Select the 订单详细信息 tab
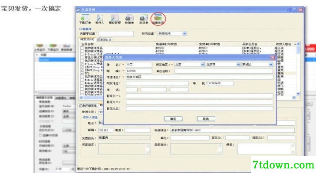This screenshot has width=316, height=173. point(88,105)
